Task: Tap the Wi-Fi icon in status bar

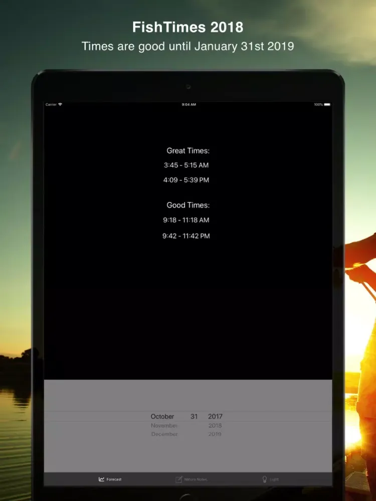Action: pyautogui.click(x=60, y=105)
